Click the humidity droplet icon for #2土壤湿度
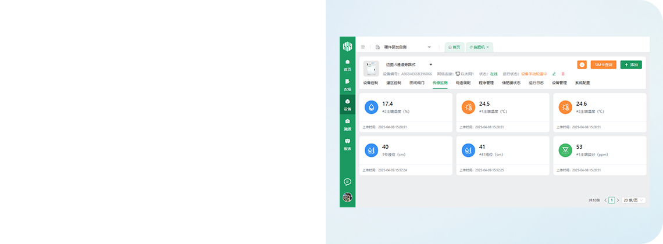Image resolution: width=663 pixels, height=244 pixels. click(371, 107)
